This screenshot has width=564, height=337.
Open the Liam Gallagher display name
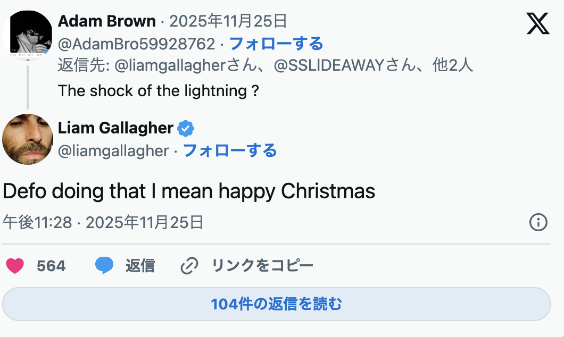(115, 128)
